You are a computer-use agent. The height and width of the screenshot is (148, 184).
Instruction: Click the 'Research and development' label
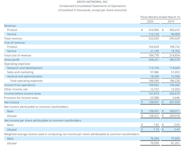(x=25, y=68)
